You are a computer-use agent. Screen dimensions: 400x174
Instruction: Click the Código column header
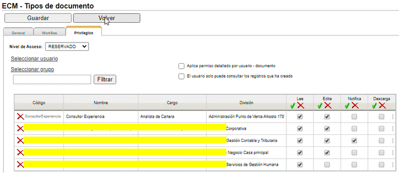pyautogui.click(x=39, y=103)
